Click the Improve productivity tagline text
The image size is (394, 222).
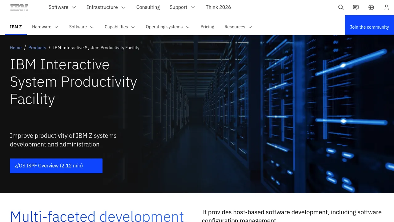(63, 140)
